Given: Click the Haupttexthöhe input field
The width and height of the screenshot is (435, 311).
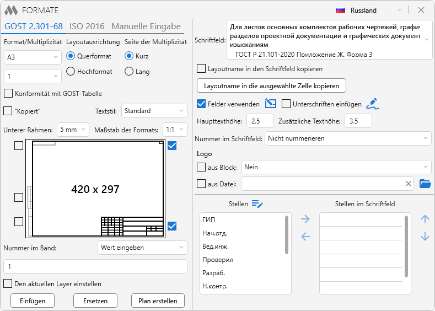Looking at the screenshot, I should (260, 121).
